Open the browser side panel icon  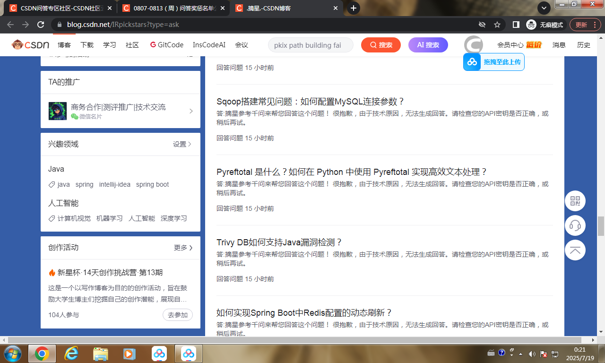(x=516, y=25)
